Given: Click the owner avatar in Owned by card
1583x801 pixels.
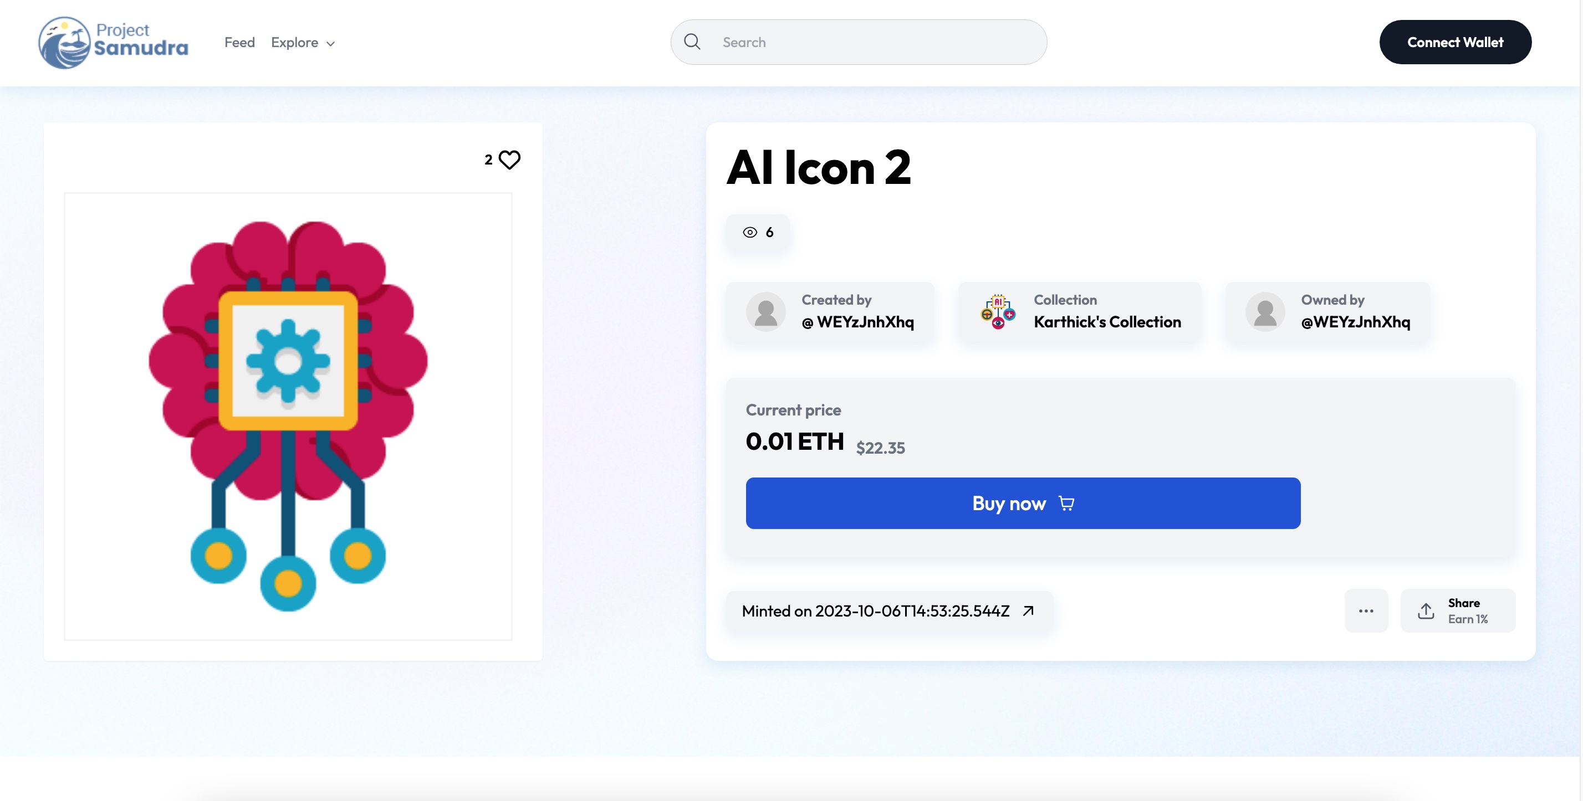Looking at the screenshot, I should coord(1265,311).
